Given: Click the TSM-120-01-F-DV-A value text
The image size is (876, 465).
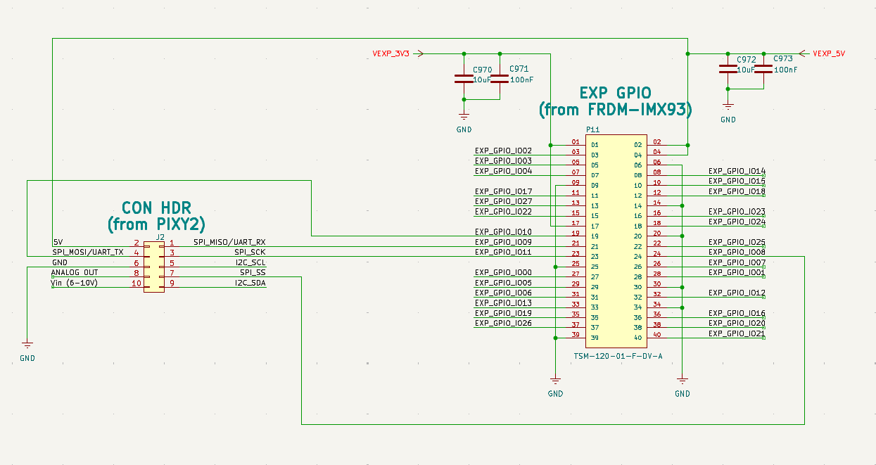Looking at the screenshot, I should 618,356.
